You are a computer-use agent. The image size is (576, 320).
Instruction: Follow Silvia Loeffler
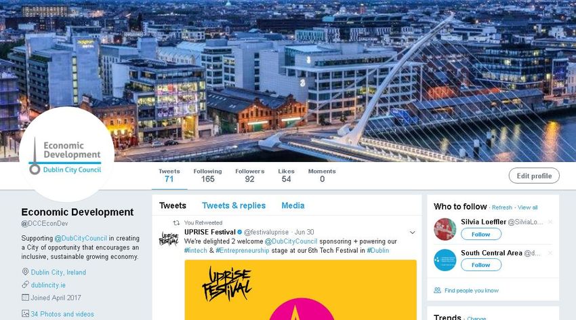click(x=481, y=234)
